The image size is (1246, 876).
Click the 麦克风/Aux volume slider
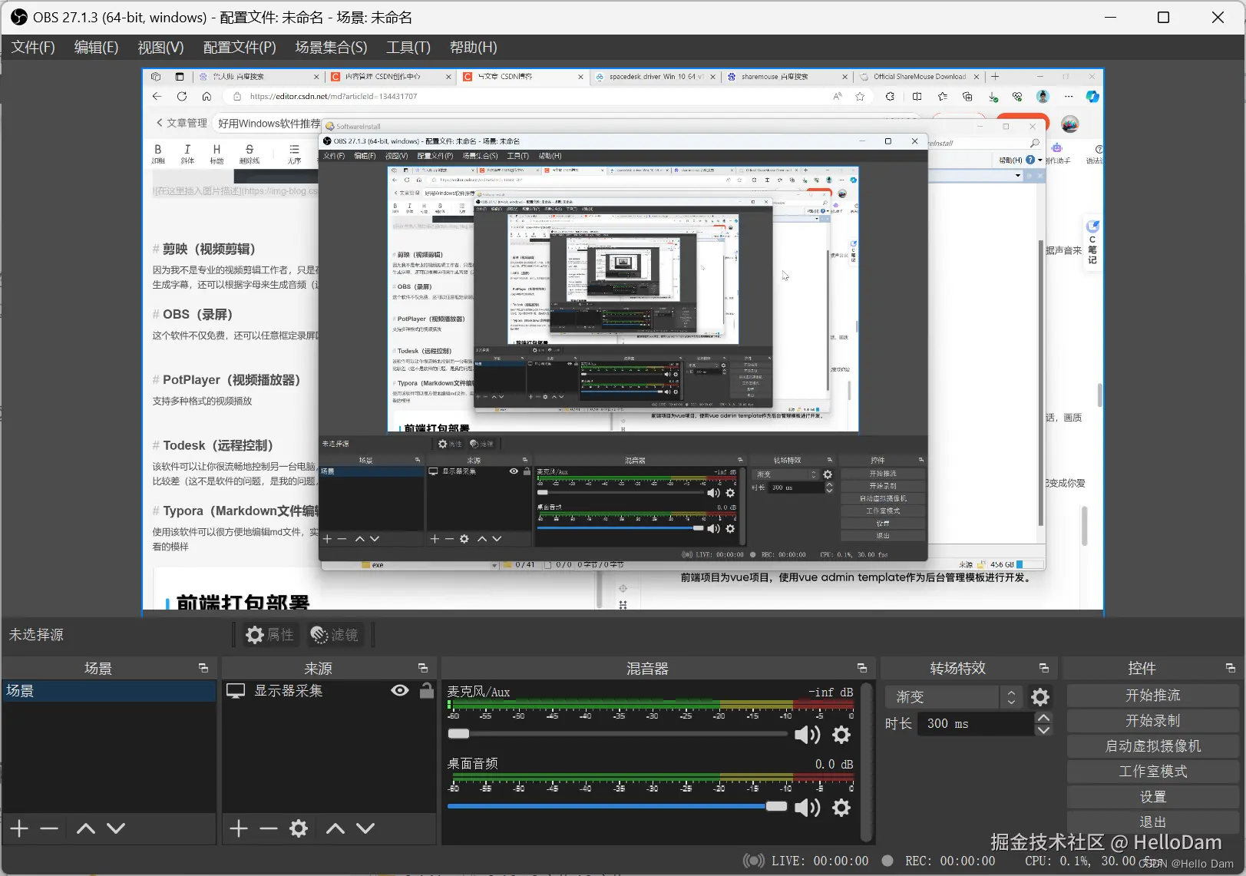coord(617,734)
